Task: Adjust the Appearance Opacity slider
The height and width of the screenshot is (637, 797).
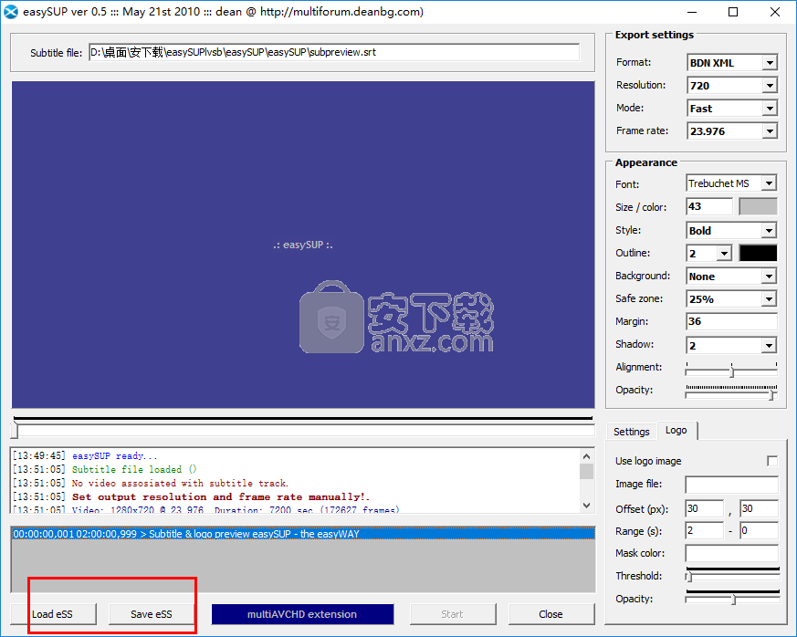Action: point(731,392)
